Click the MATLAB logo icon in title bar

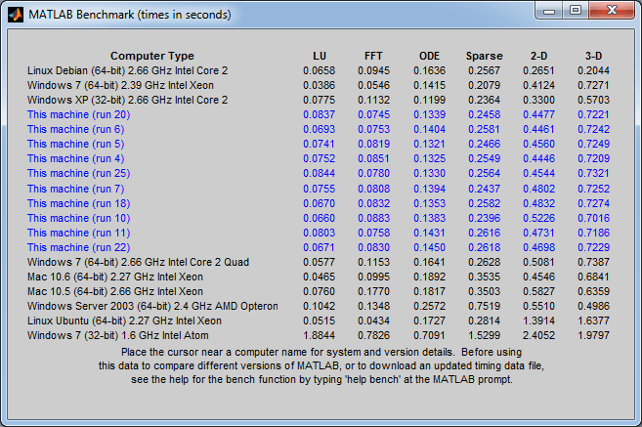click(16, 15)
